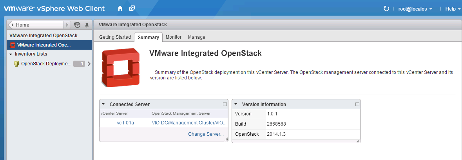Open the vc-l-01a vCenter Server link

coord(125,123)
